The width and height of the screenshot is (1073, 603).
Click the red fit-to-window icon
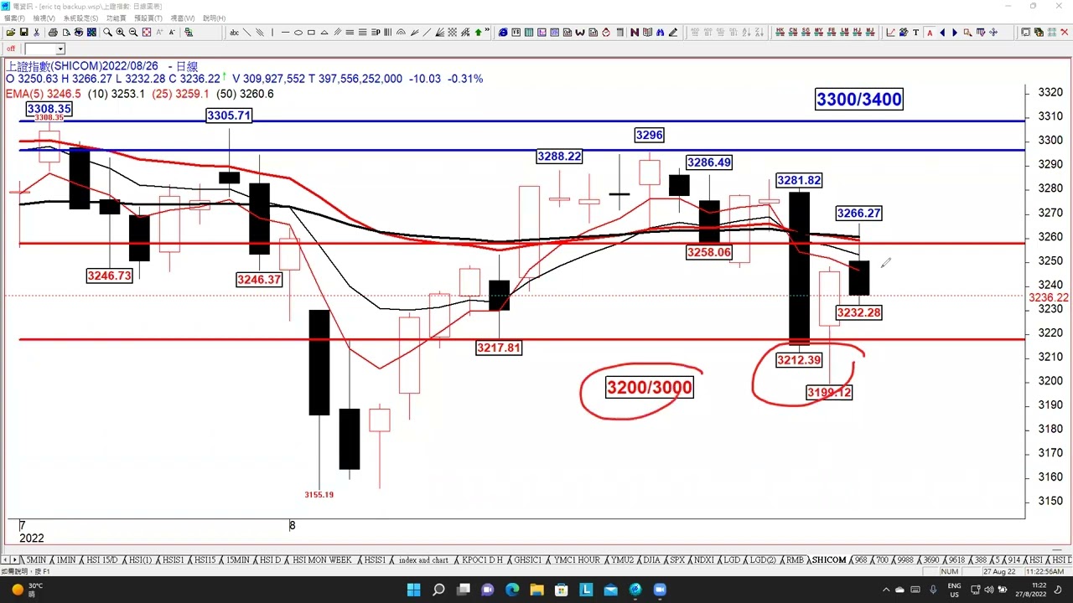pyautogui.click(x=146, y=33)
